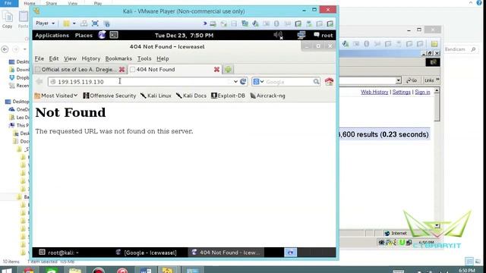Image resolution: width=486 pixels, height=273 pixels.
Task: Open the Kali Applications menu
Action: pos(52,36)
